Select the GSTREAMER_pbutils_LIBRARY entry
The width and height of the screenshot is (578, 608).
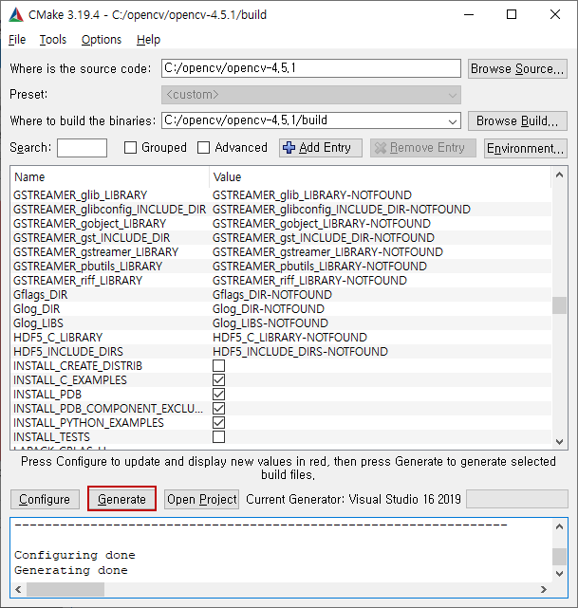click(87, 267)
